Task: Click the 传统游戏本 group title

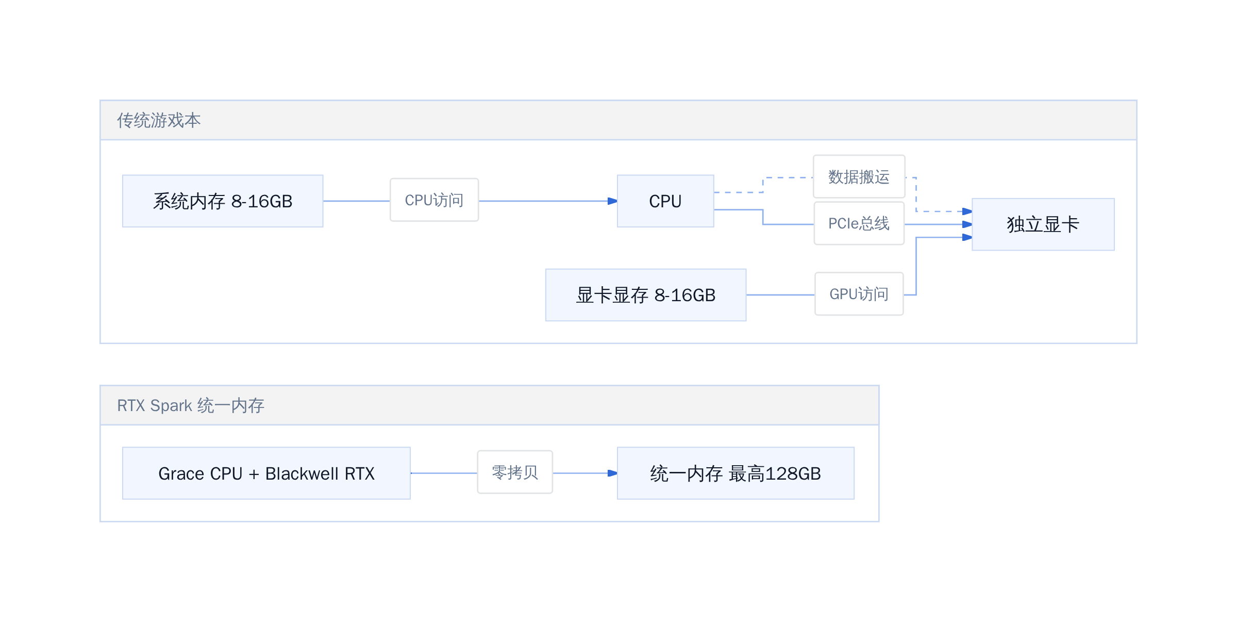Action: [159, 120]
